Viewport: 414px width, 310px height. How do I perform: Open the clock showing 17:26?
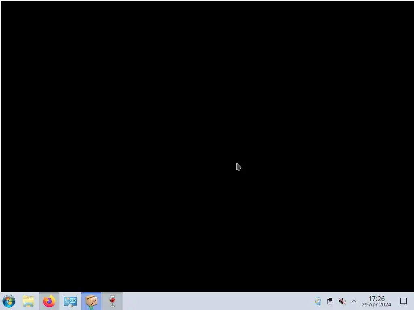pos(376,301)
